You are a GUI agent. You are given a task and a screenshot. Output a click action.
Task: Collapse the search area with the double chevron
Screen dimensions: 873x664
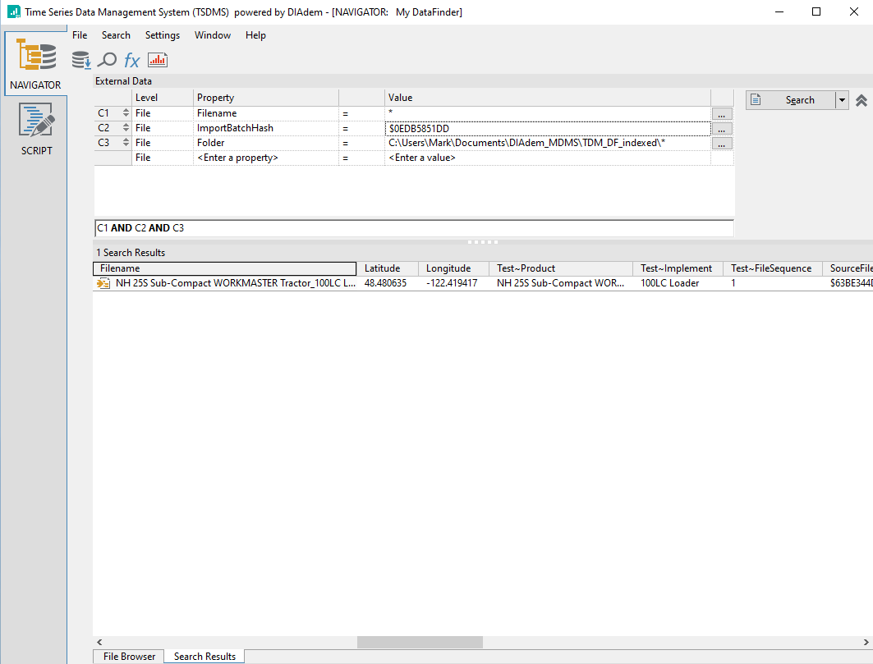click(861, 99)
